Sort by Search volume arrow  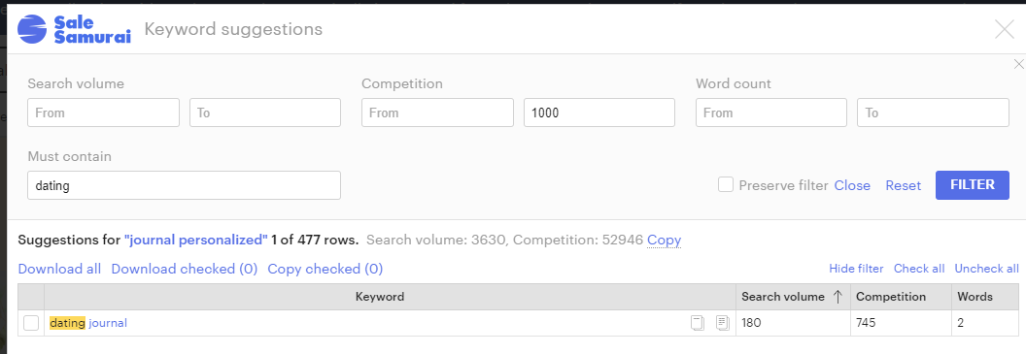tap(838, 297)
